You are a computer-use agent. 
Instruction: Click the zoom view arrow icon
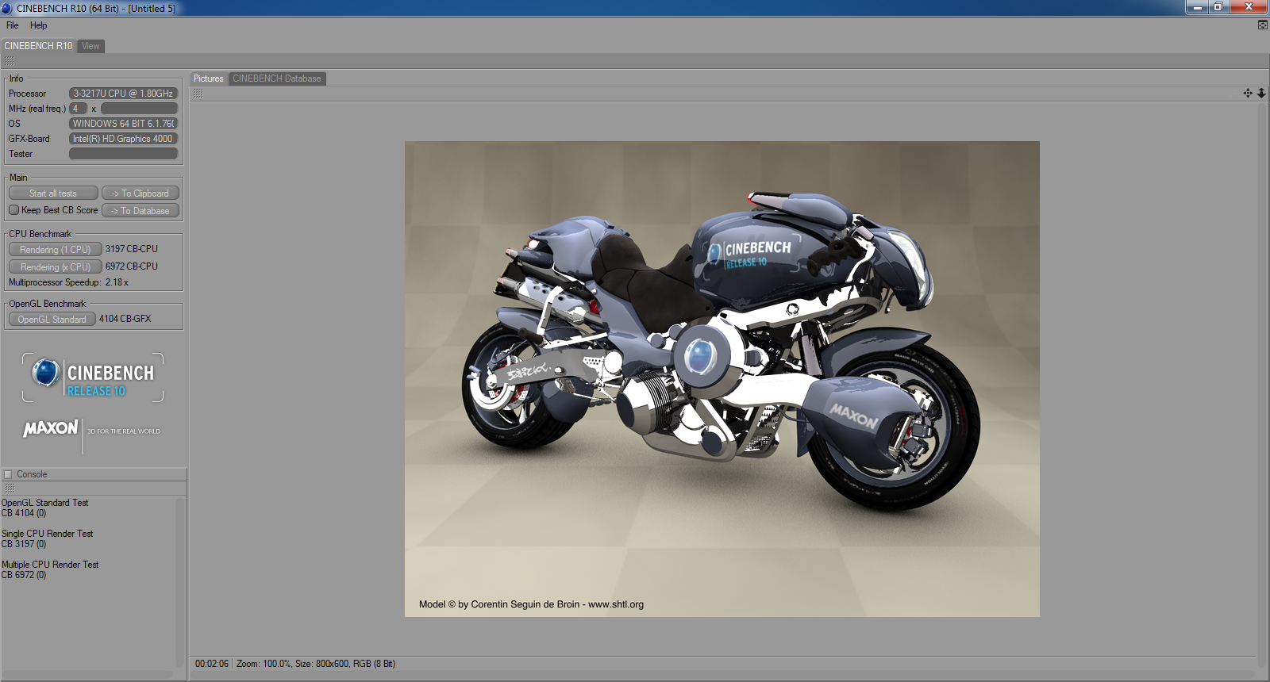click(x=1261, y=94)
